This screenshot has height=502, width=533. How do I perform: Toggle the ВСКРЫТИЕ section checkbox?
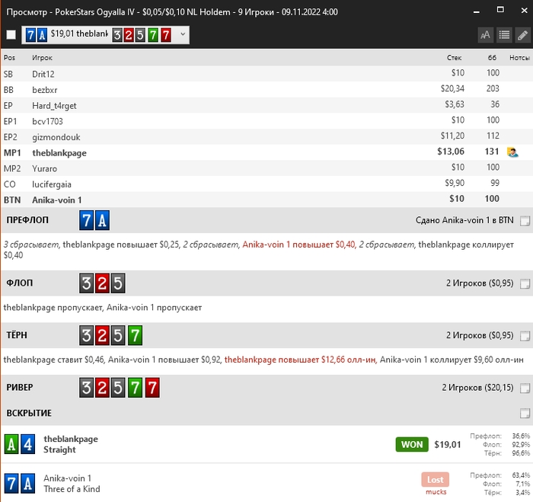[x=524, y=414]
